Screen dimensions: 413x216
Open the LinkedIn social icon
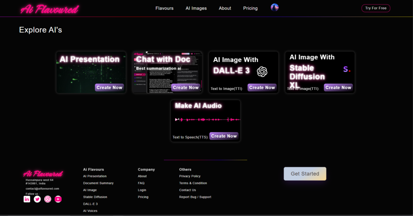(27, 199)
